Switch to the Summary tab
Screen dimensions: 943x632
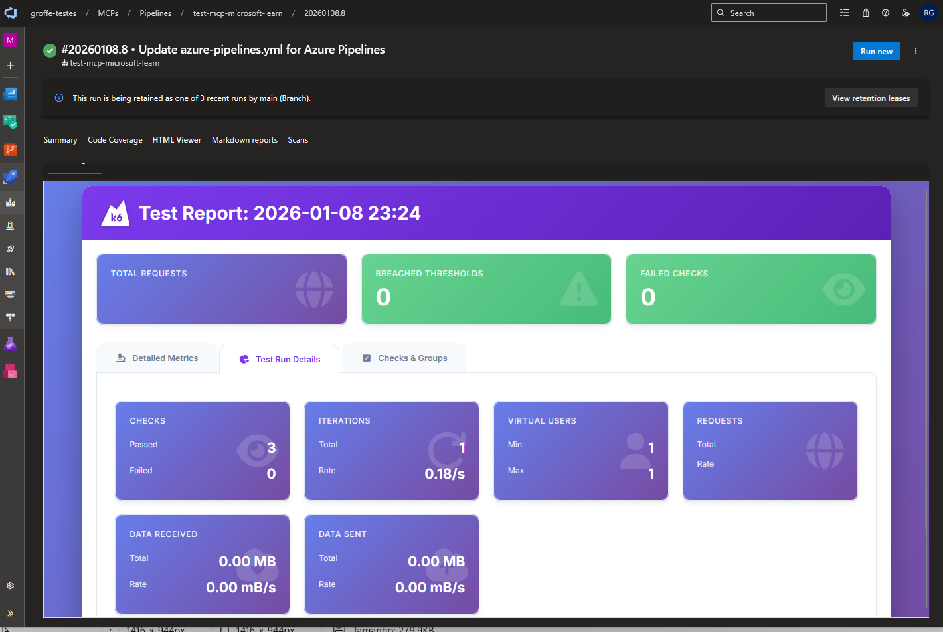(x=60, y=140)
